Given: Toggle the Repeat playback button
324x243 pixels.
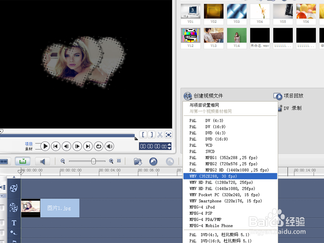Looking at the screenshot, I should coord(98,146).
